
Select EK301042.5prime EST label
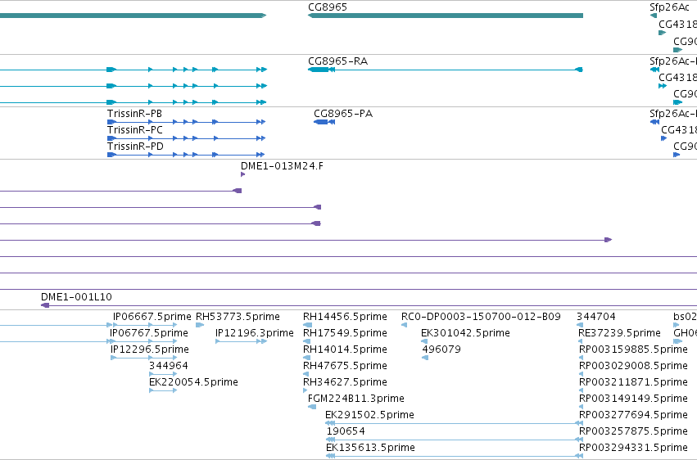tap(465, 333)
